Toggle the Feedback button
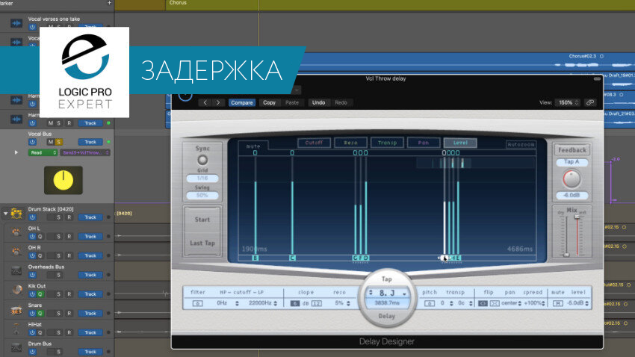Screen dimensions: 635x357 571,150
